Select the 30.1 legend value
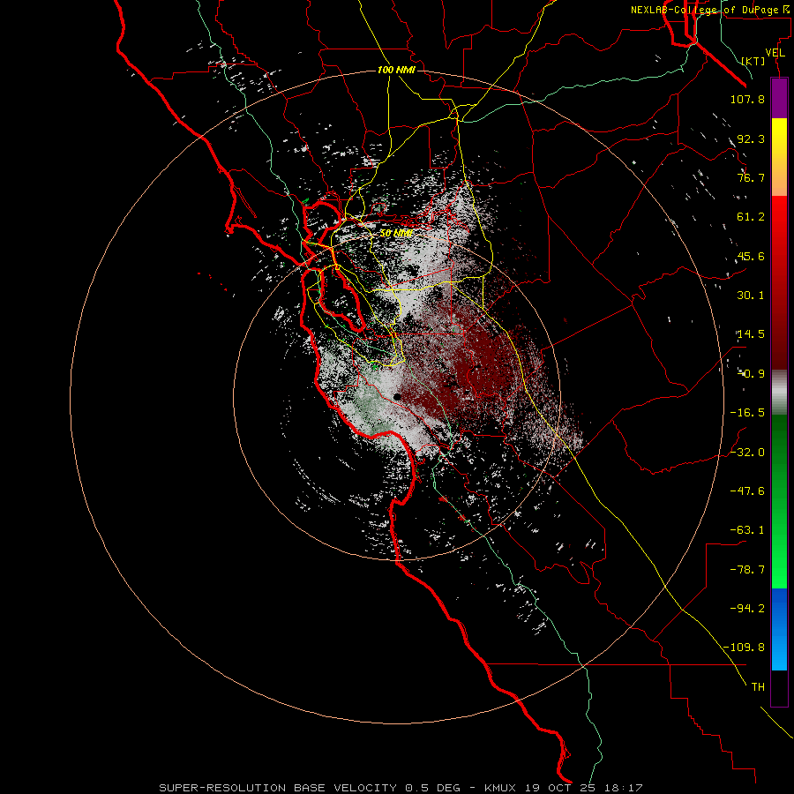This screenshot has height=794, width=794. 751,296
